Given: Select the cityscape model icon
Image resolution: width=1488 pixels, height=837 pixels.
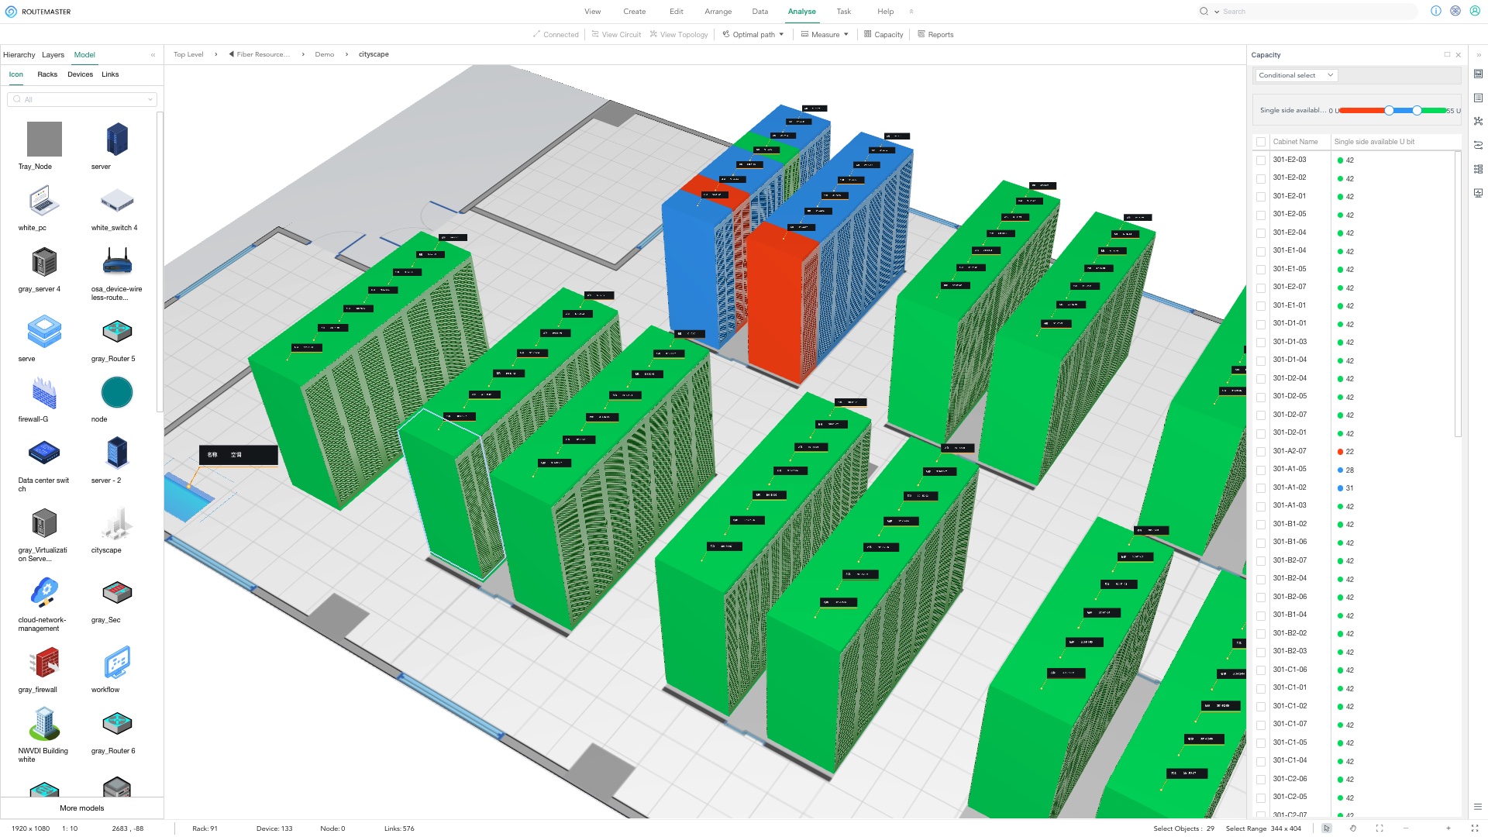Looking at the screenshot, I should 117,524.
